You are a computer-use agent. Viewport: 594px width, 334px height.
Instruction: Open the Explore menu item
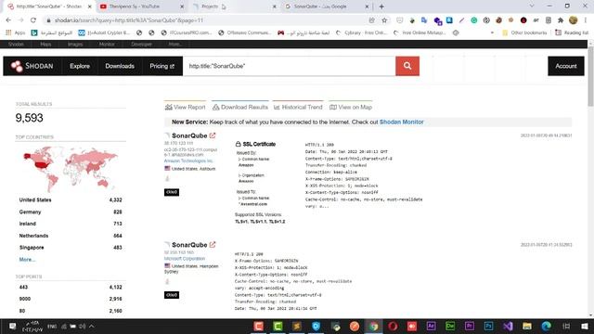[x=80, y=66]
